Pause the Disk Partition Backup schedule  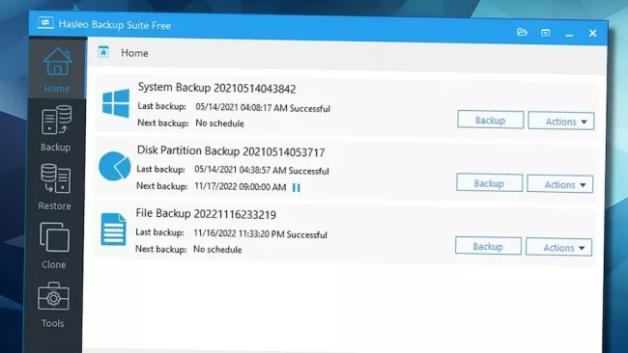point(296,187)
